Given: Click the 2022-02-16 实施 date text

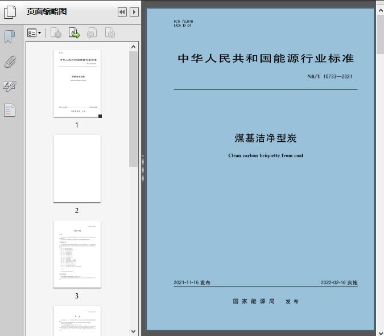Looking at the screenshot, I should pyautogui.click(x=339, y=282).
